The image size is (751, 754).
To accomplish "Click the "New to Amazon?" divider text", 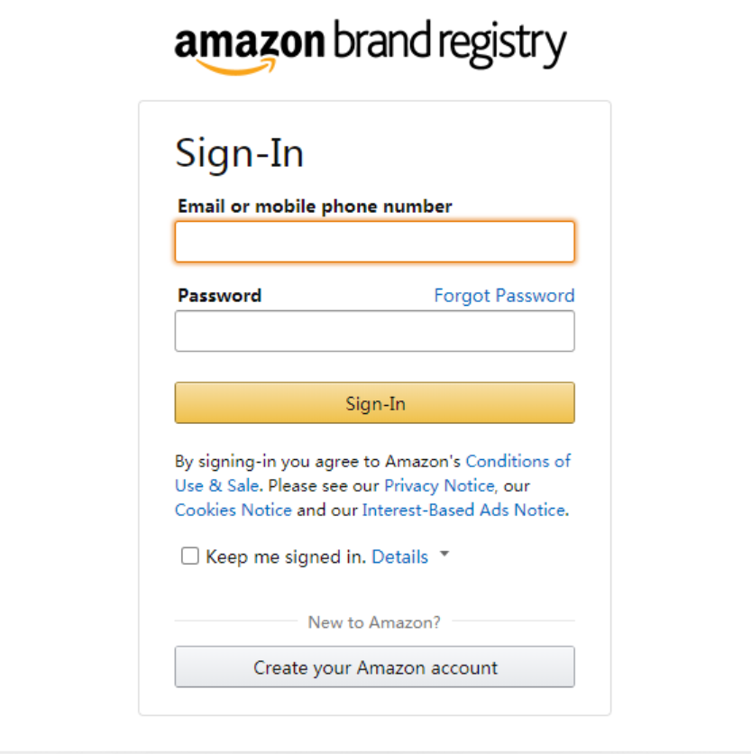I will tap(374, 622).
